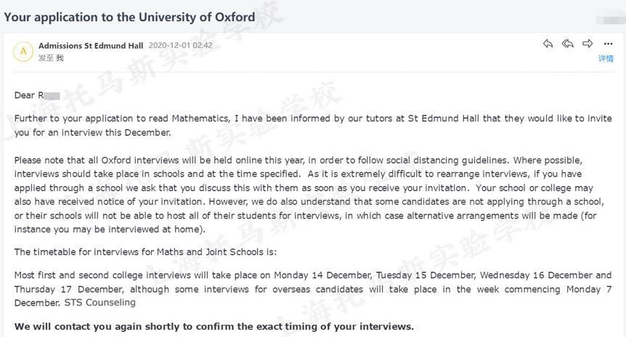Click paragraph starting "Please note that all Oxford"
Screen dimensions: 626x337
[309, 195]
